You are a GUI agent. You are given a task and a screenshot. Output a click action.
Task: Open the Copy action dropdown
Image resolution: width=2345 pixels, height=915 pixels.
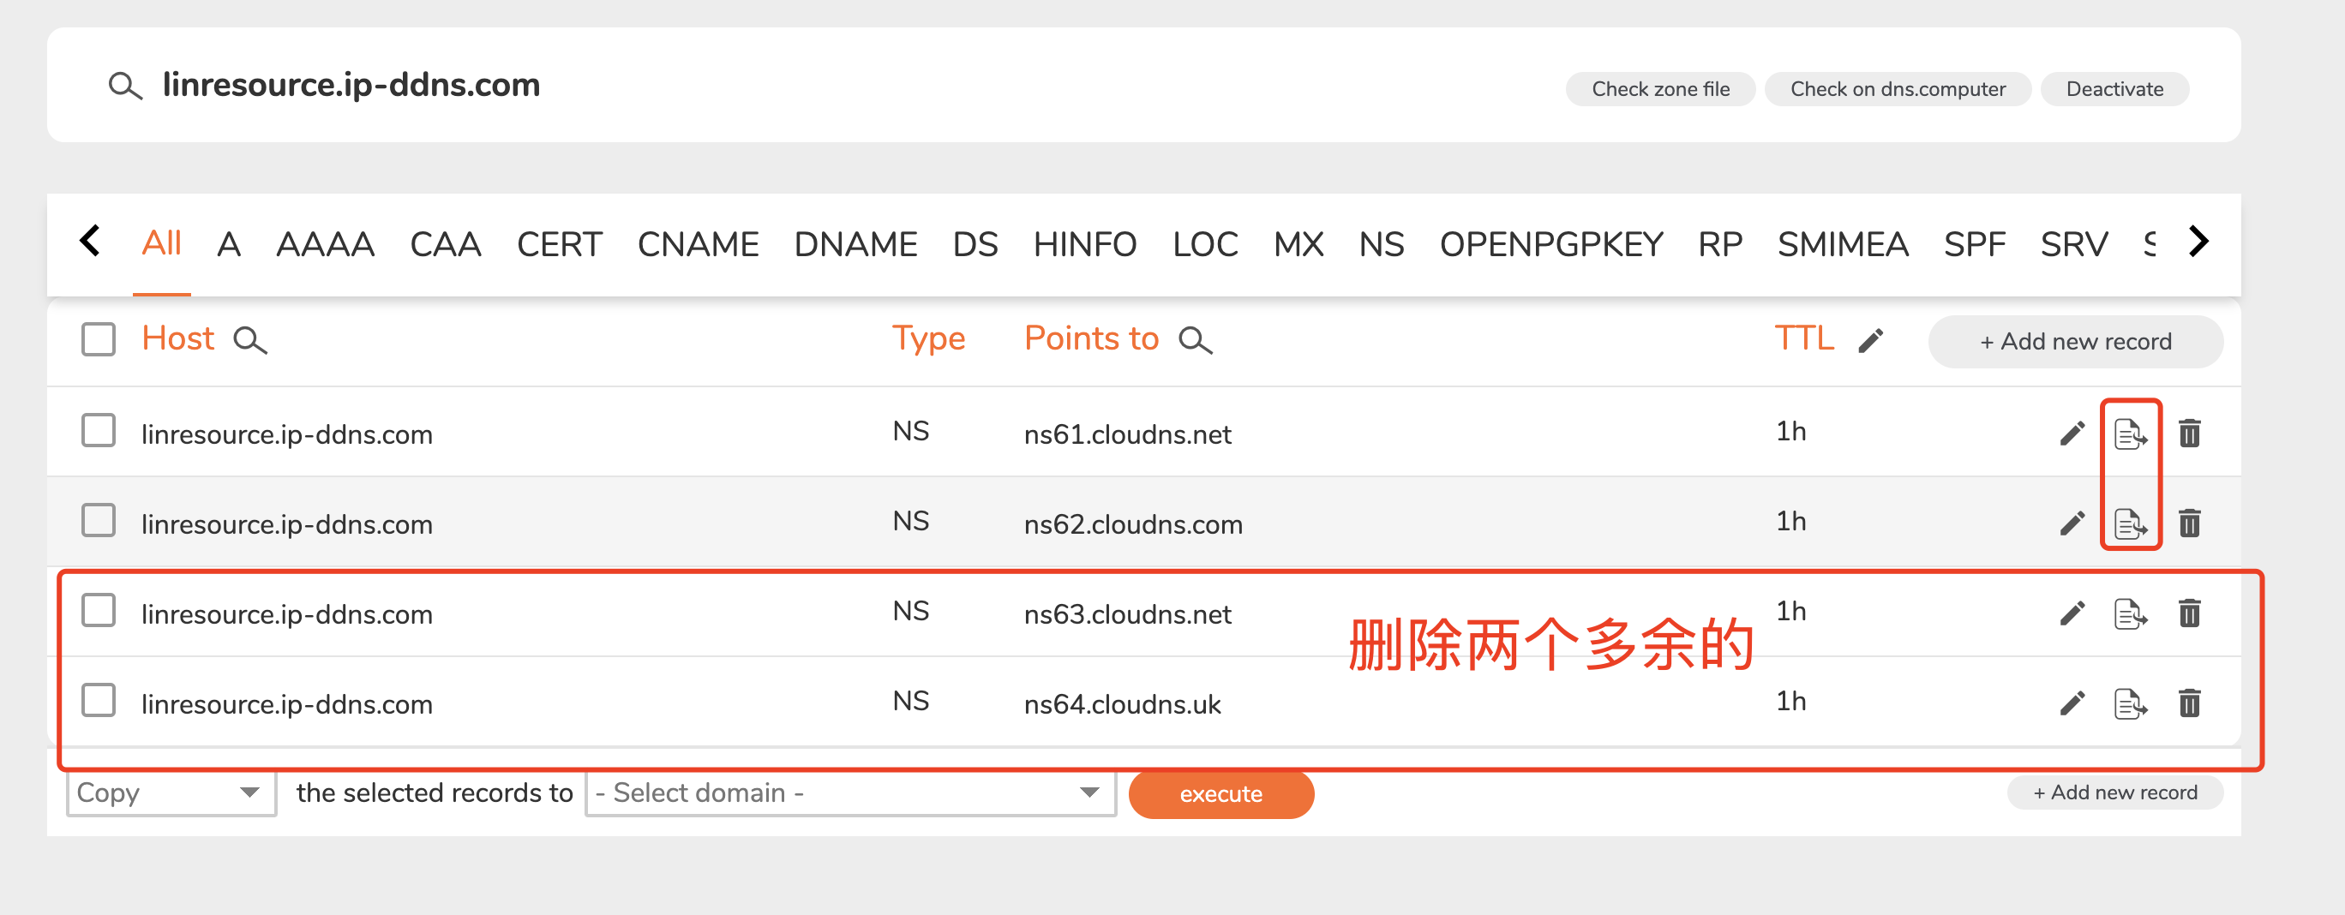171,793
